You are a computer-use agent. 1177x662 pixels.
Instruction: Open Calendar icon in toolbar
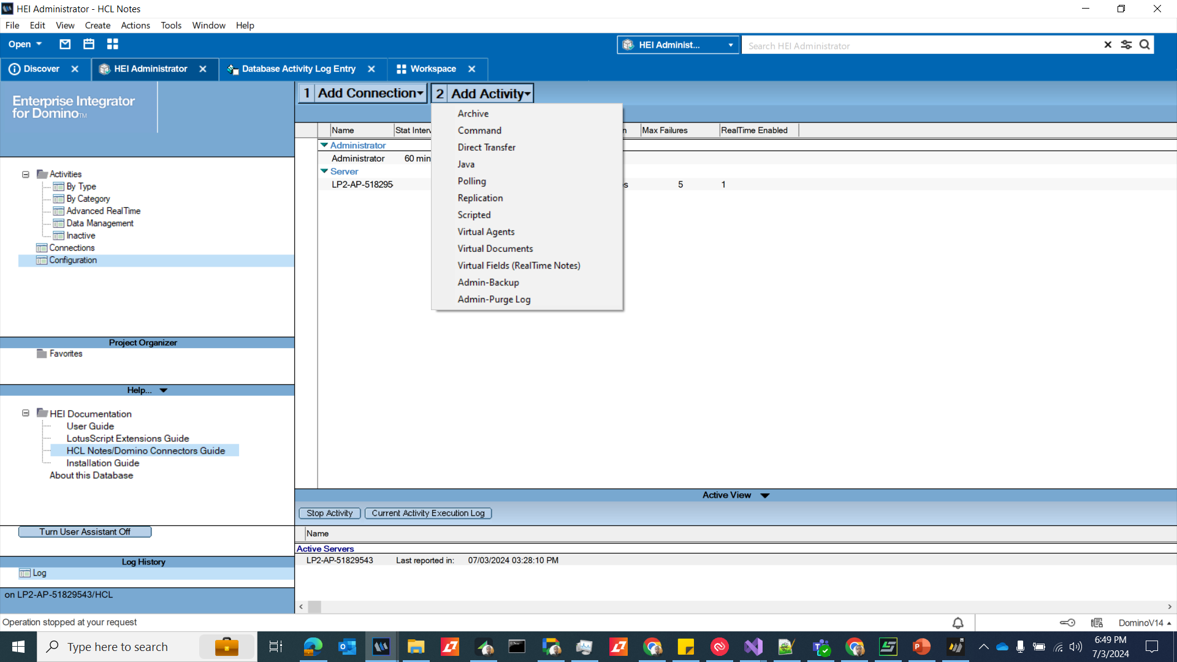(x=89, y=44)
